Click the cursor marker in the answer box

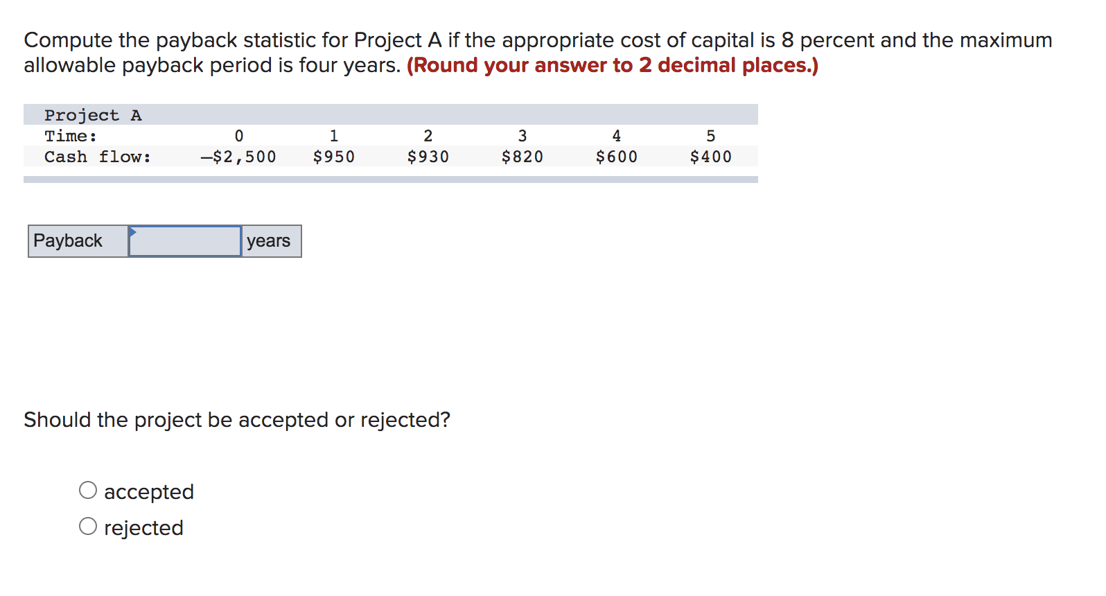pos(132,231)
